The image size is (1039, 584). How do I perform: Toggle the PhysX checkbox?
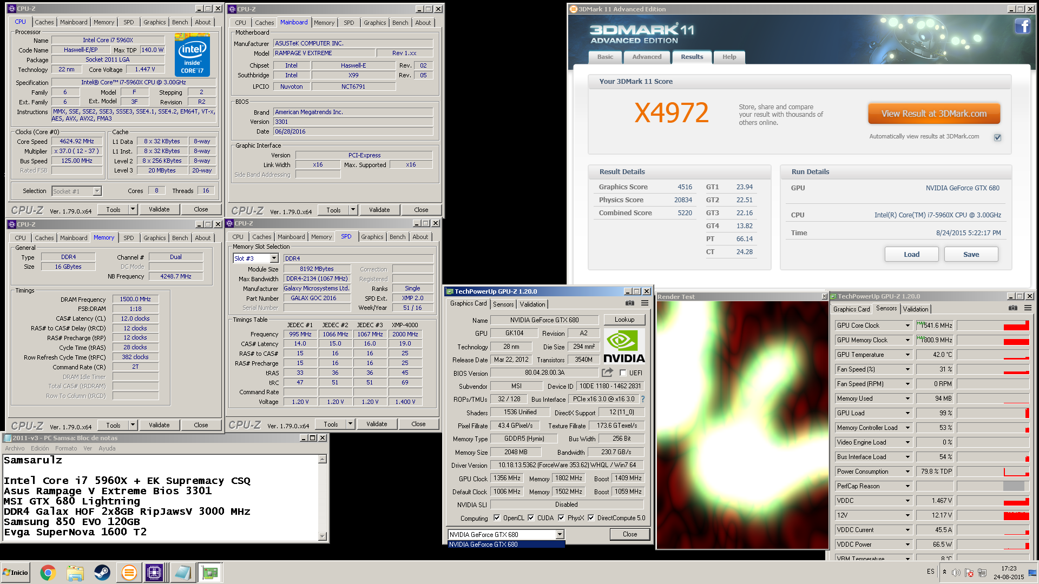click(x=561, y=518)
